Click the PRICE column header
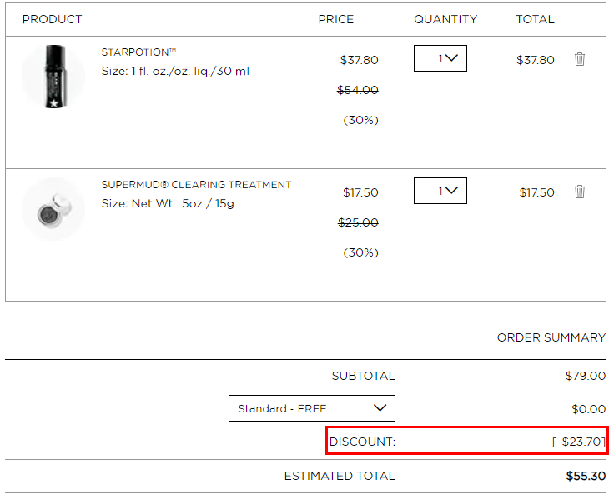This screenshot has width=609, height=499. tap(336, 19)
